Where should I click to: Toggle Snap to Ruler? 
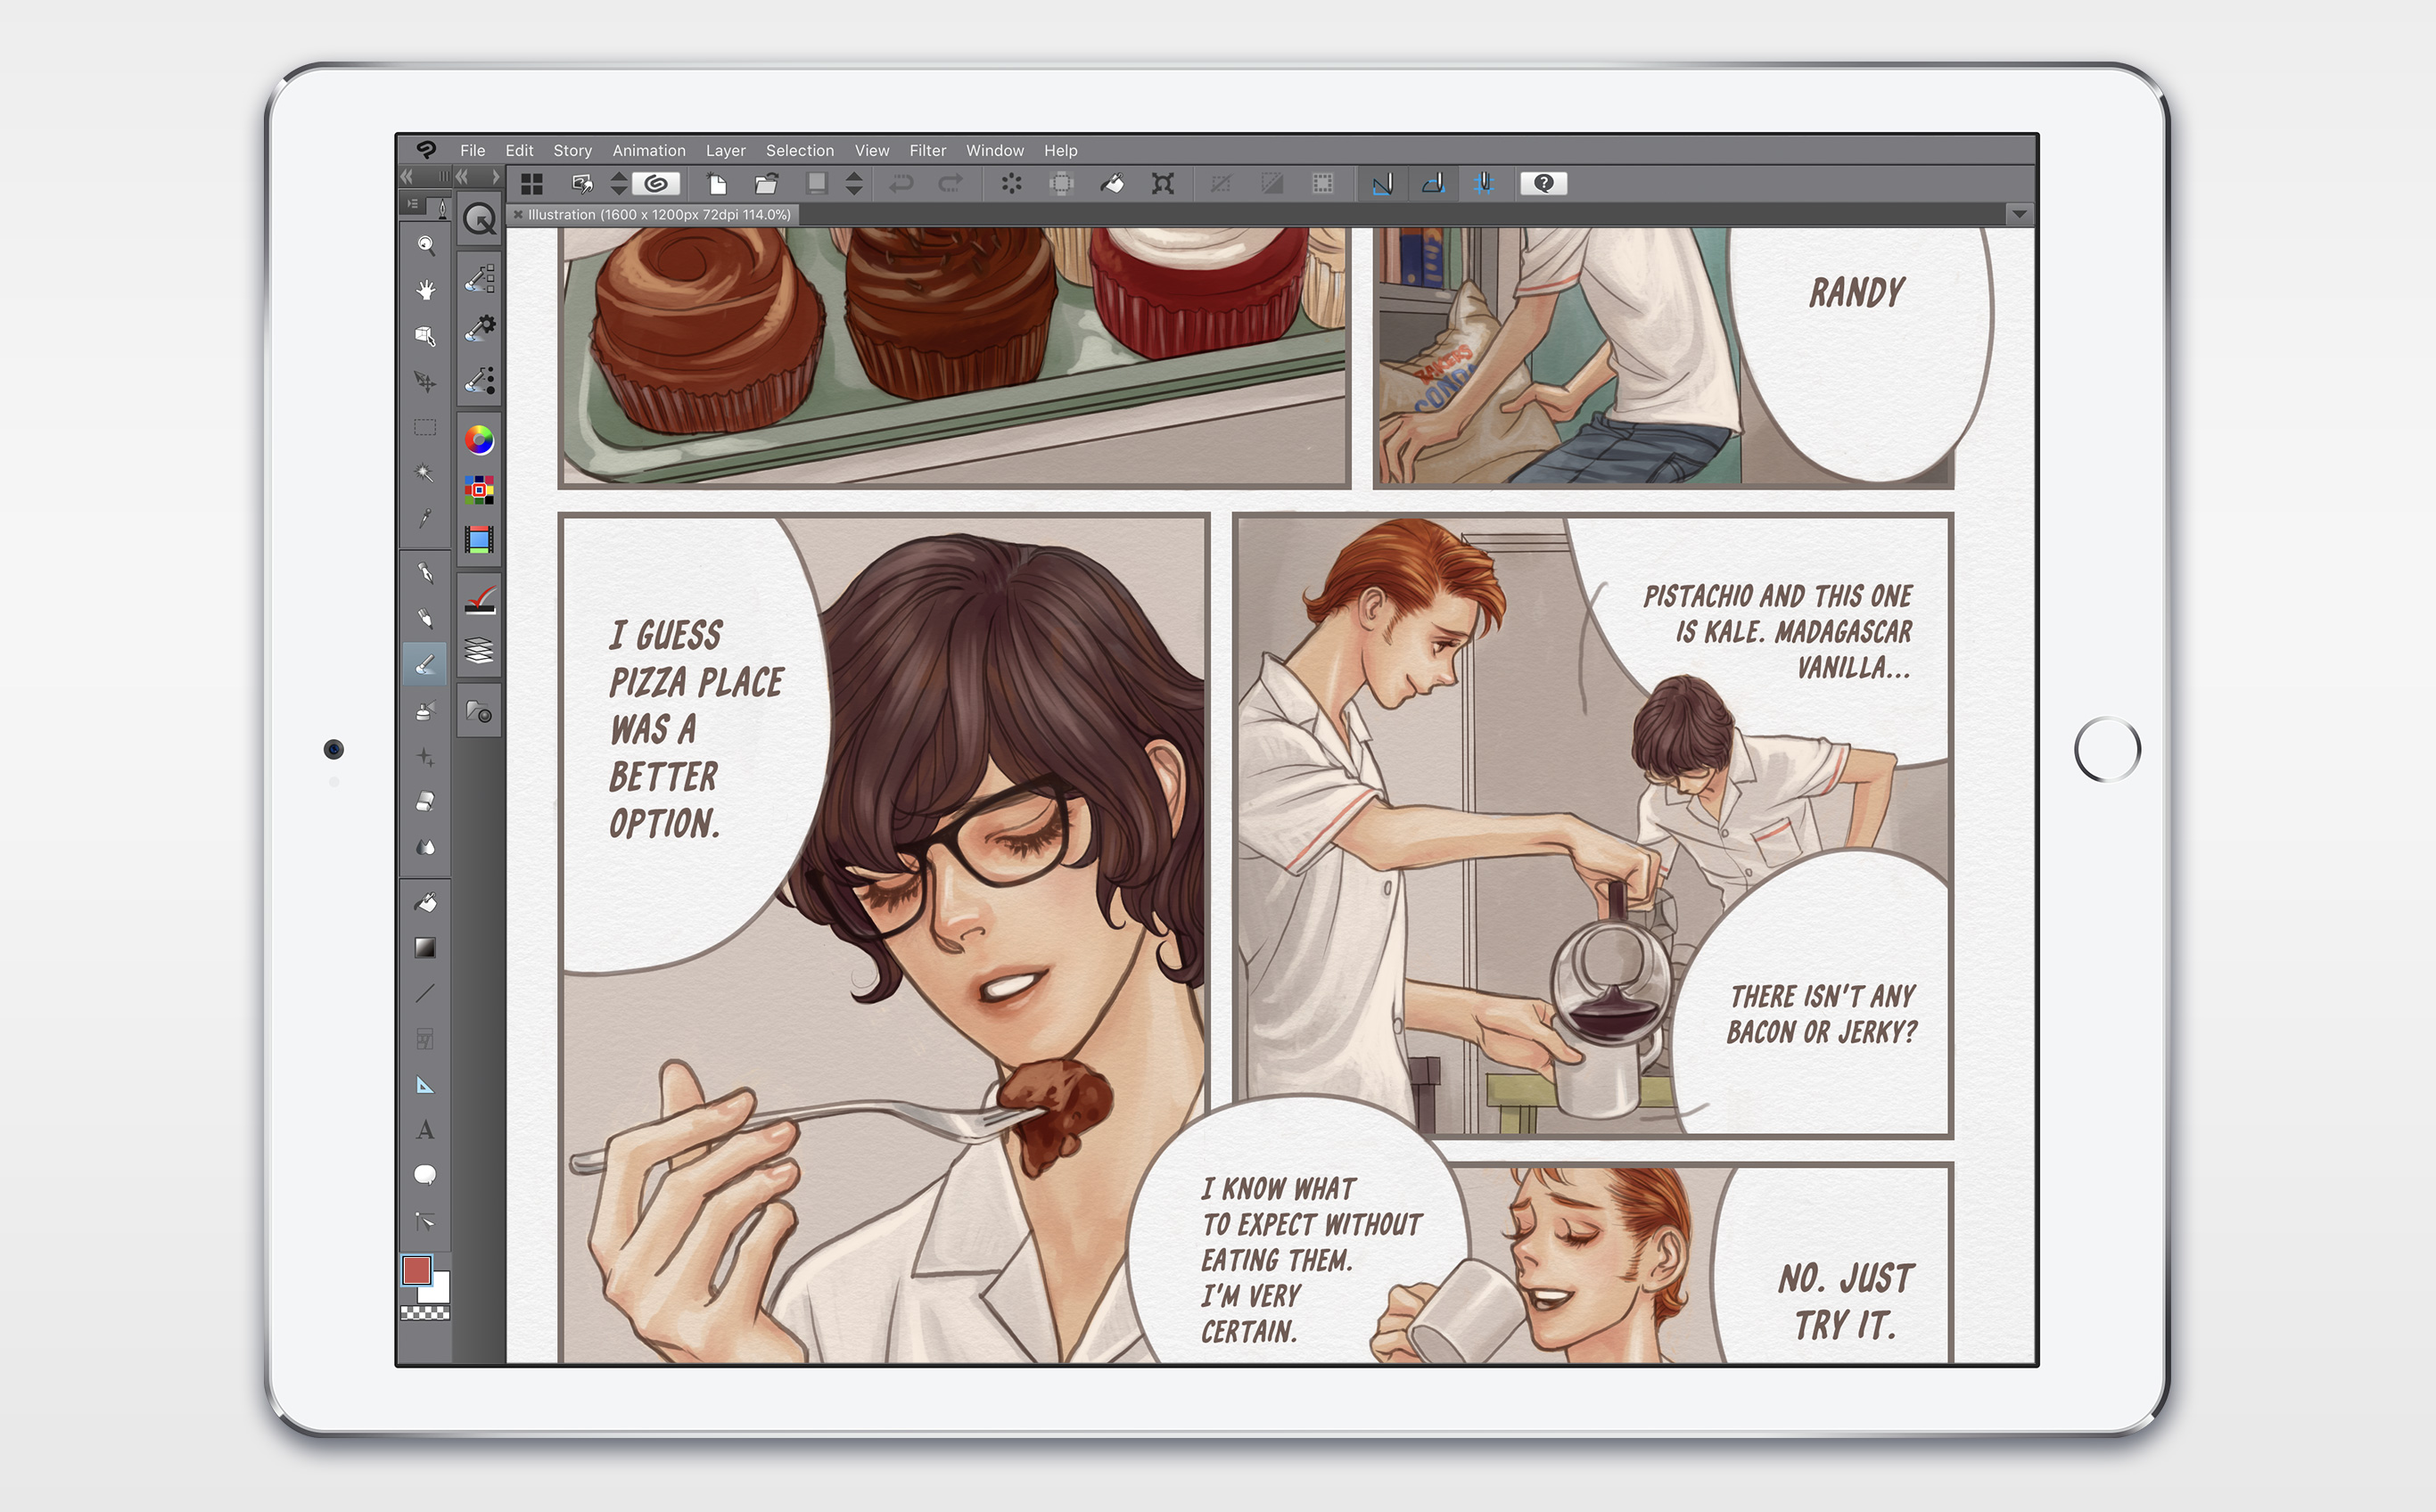1382,184
